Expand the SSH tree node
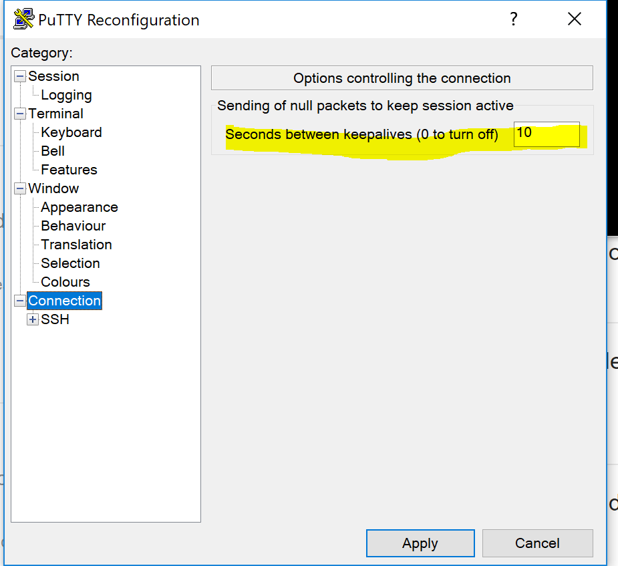The width and height of the screenshot is (618, 566). (33, 319)
